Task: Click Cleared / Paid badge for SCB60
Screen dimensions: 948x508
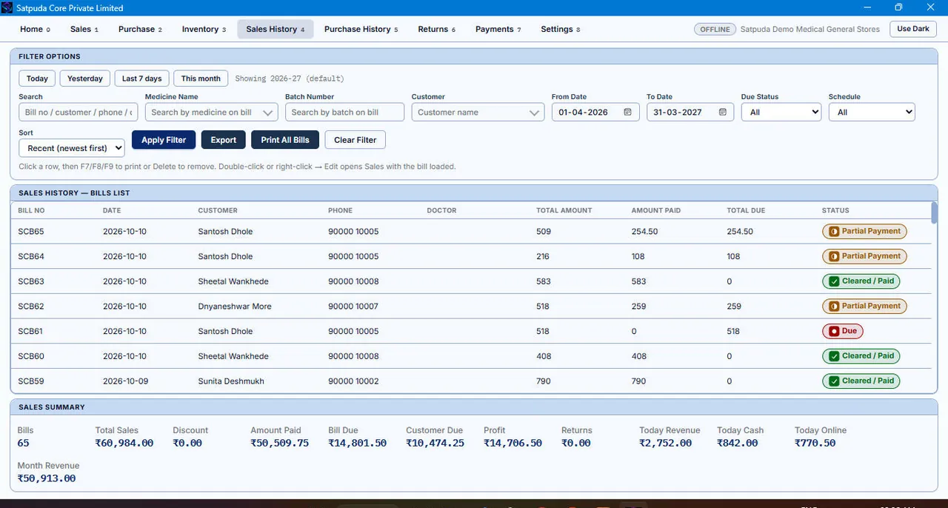Action: click(861, 356)
